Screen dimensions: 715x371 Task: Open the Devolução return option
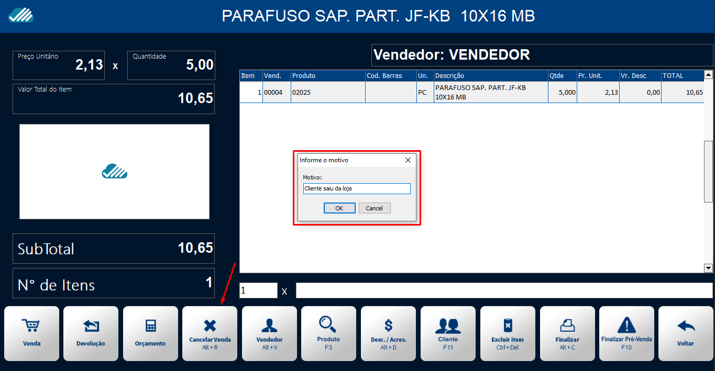click(x=91, y=327)
